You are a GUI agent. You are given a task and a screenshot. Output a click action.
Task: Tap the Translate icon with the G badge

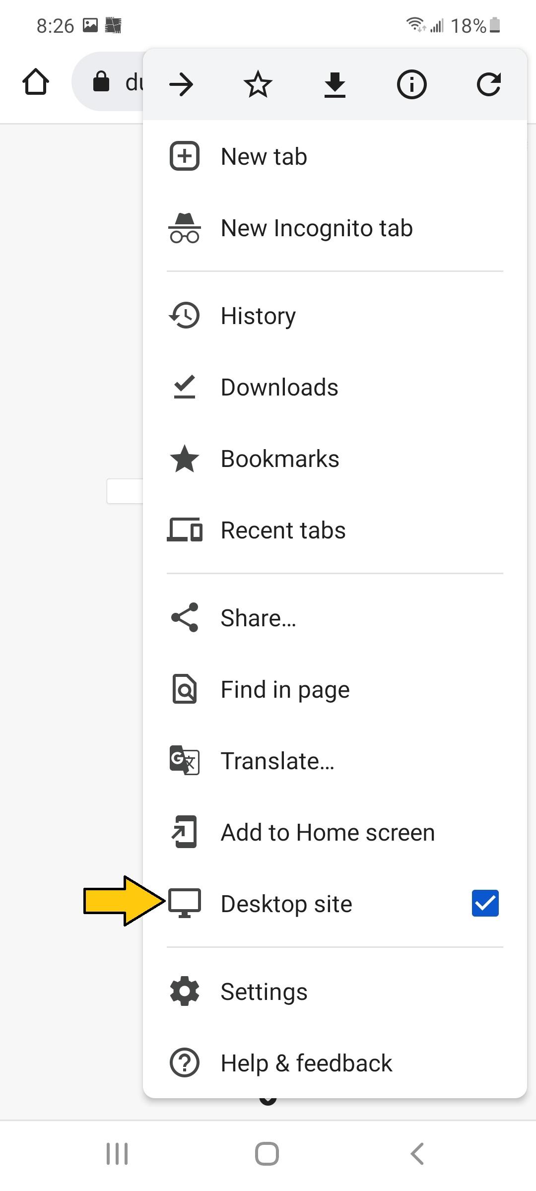point(184,761)
